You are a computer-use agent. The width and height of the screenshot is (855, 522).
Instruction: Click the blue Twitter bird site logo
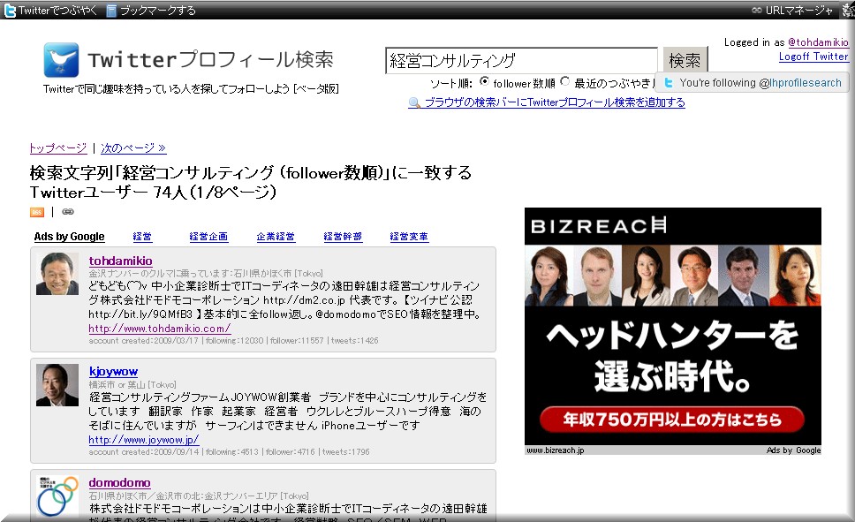61,60
